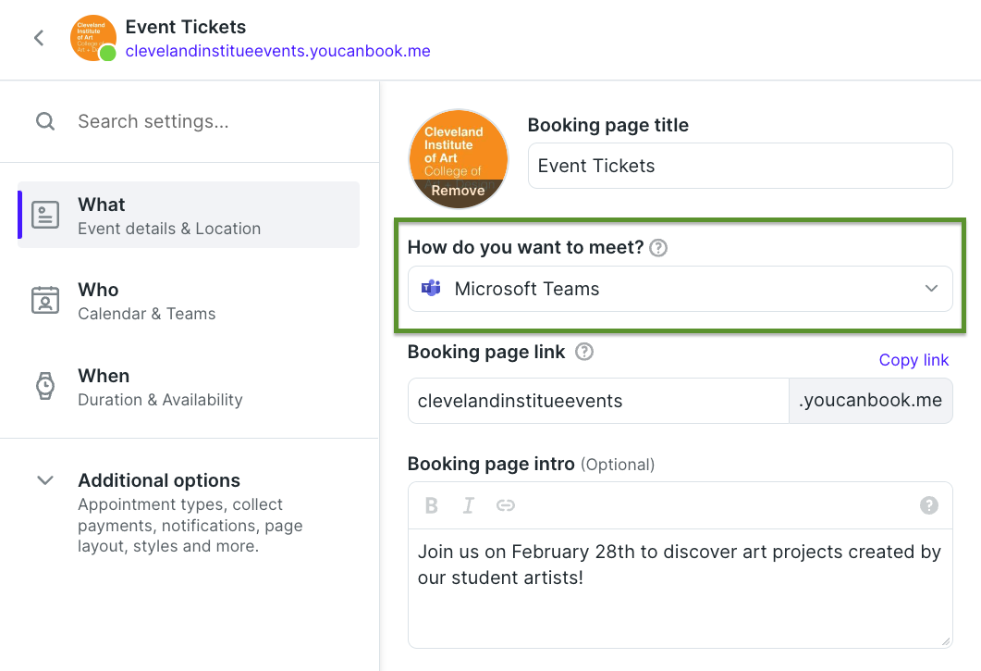Select the What section

(x=189, y=215)
